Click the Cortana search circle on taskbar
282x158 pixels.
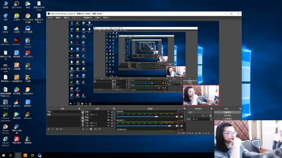point(11,155)
